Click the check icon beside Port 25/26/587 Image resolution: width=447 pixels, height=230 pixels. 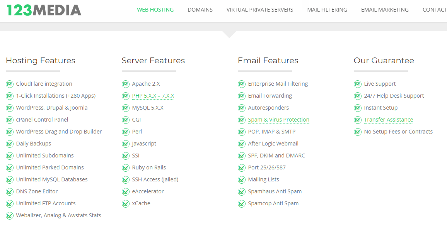[242, 167]
